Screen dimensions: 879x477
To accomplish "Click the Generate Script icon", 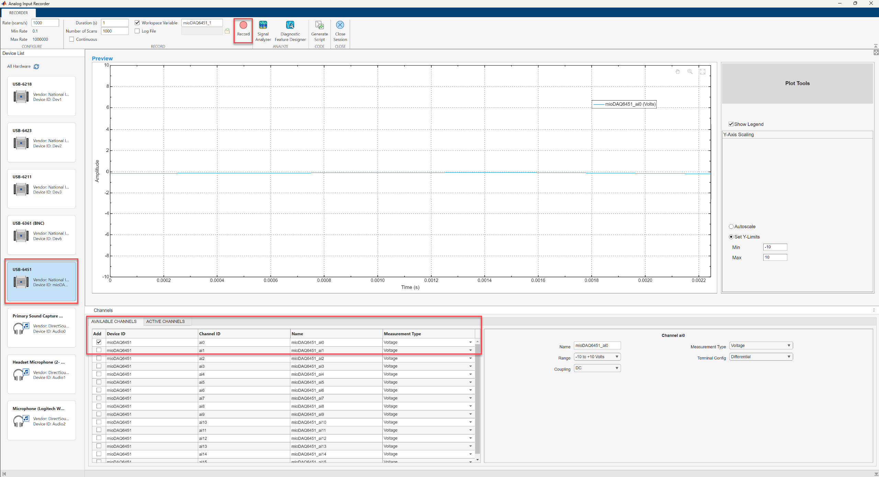I will point(319,30).
